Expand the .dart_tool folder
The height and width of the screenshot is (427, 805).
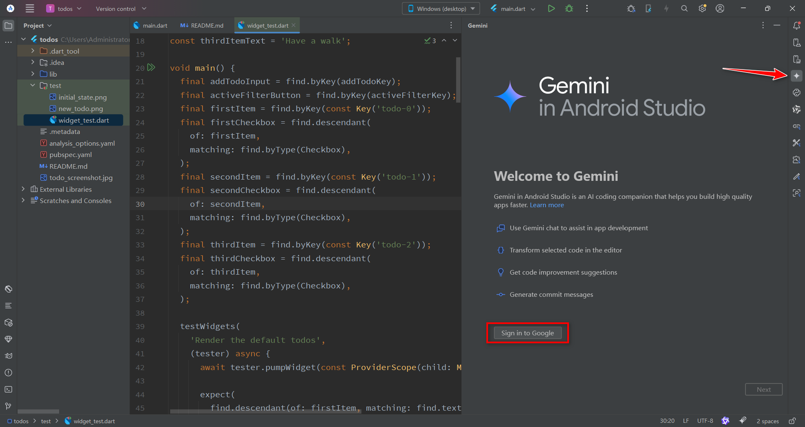pyautogui.click(x=33, y=51)
